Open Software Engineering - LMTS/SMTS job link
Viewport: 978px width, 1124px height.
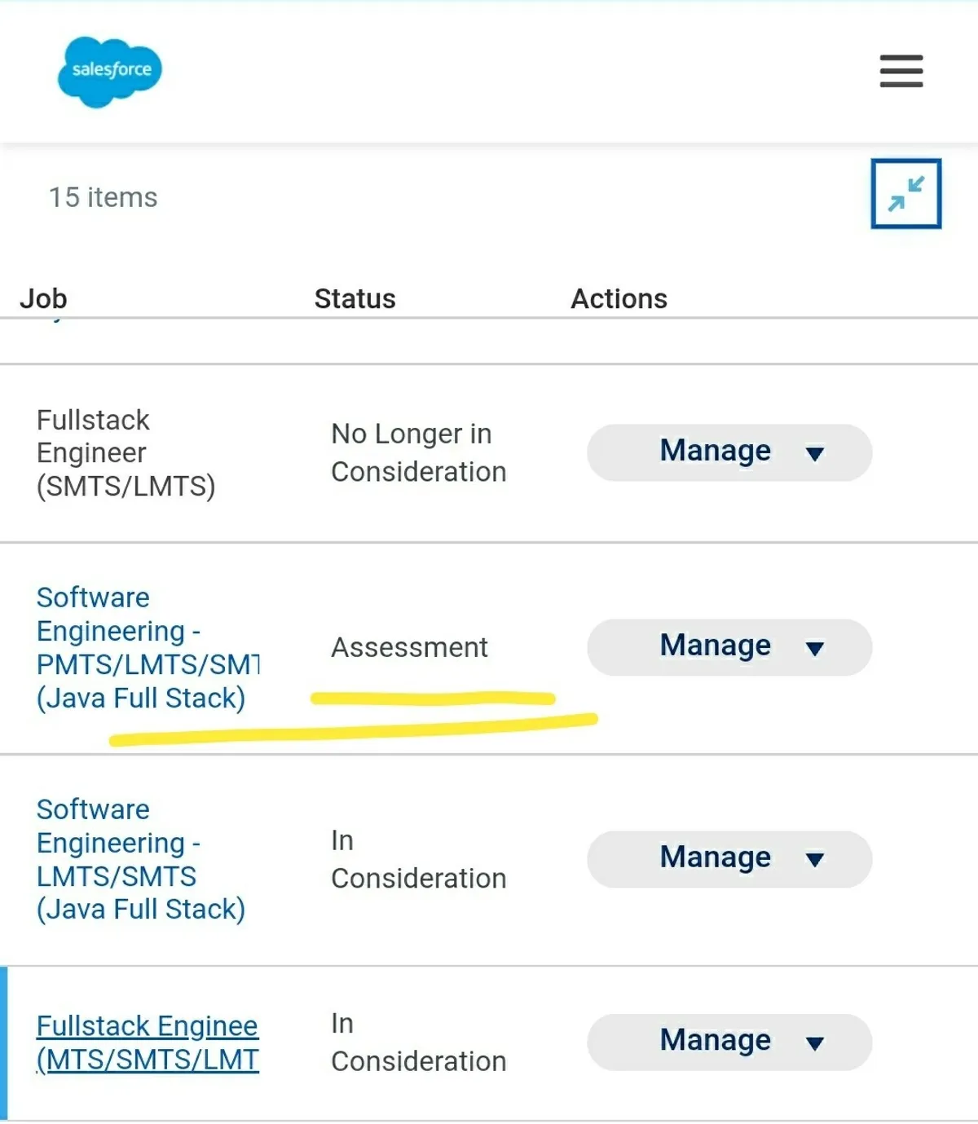[x=140, y=859]
